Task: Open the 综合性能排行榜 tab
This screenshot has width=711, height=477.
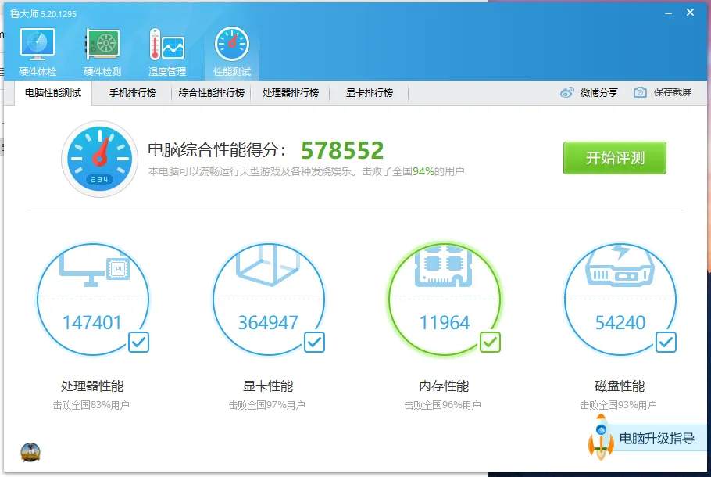Action: click(211, 93)
